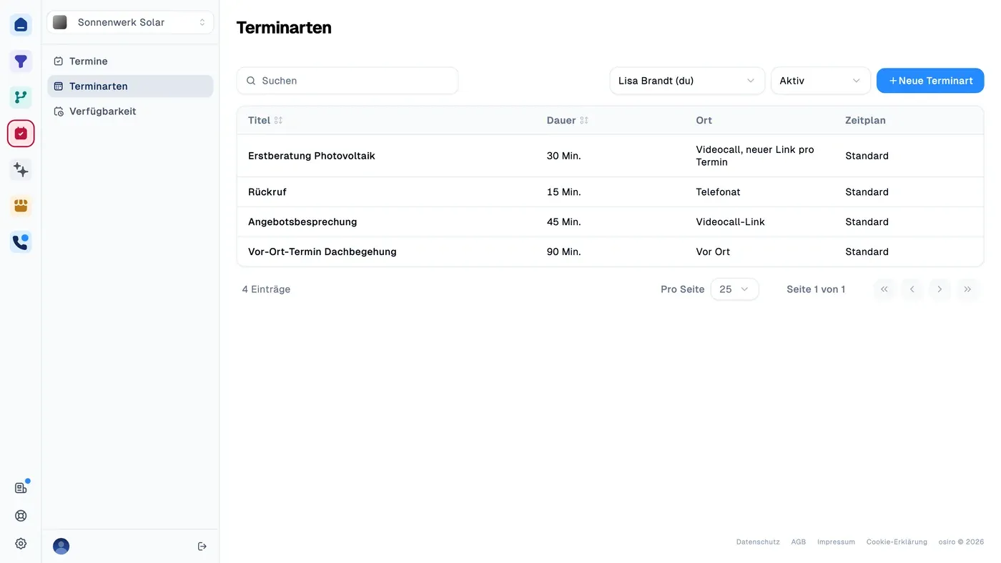
Task: Click the Videocall-Link location cell
Action: [730, 222]
